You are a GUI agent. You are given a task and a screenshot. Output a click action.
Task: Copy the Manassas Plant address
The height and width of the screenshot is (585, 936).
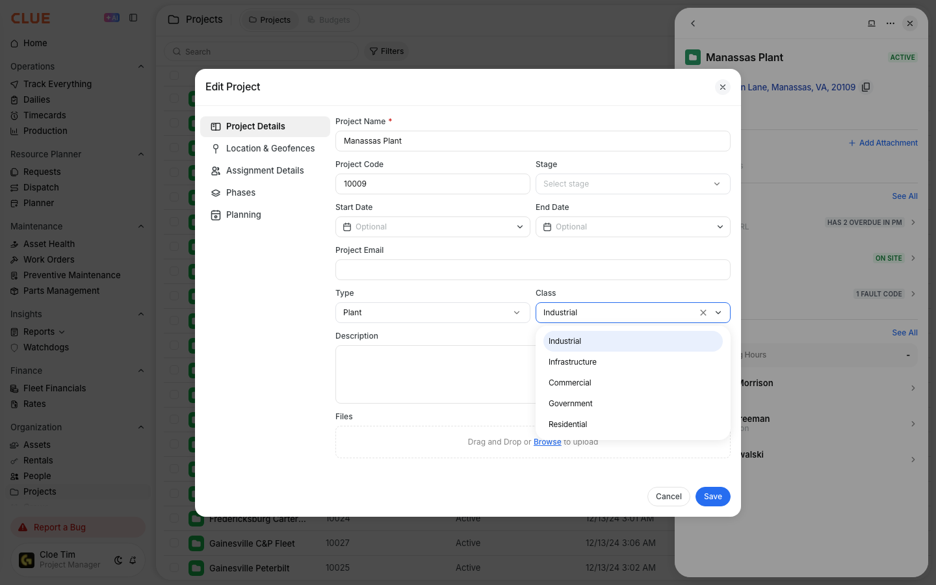pos(866,87)
